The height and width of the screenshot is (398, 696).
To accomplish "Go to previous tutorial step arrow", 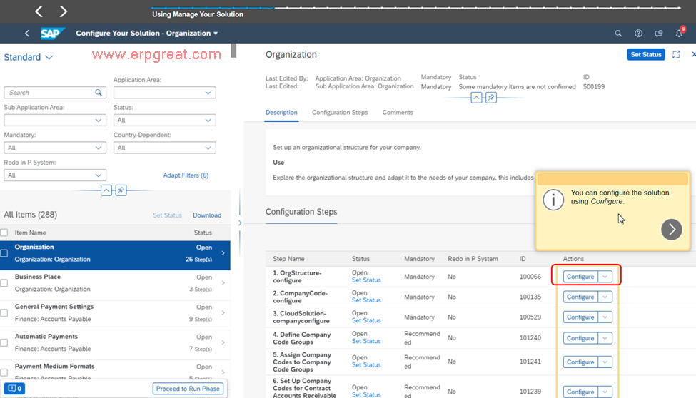I will click(x=39, y=11).
